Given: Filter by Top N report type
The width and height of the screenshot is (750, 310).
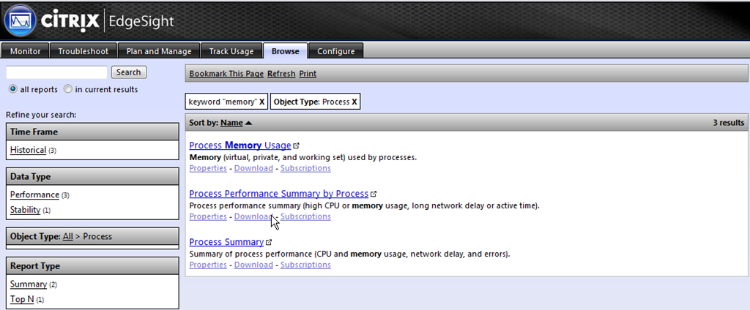Looking at the screenshot, I should click(x=22, y=300).
